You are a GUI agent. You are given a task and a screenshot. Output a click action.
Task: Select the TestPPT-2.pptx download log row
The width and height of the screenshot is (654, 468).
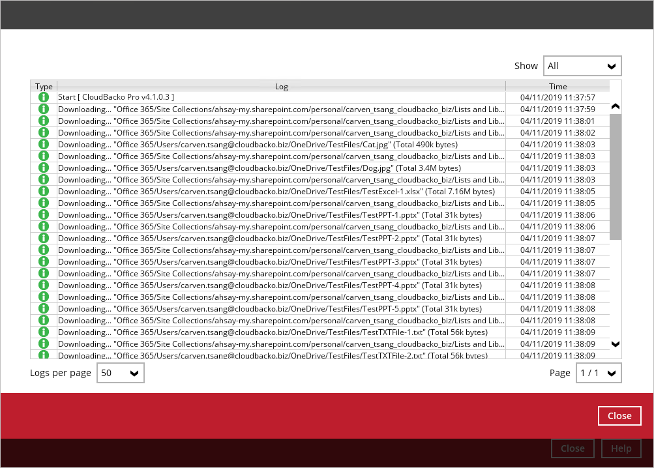[280, 238]
